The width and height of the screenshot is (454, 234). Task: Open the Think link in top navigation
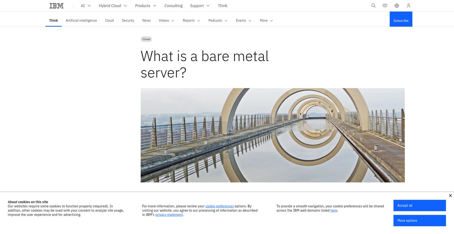(x=223, y=6)
